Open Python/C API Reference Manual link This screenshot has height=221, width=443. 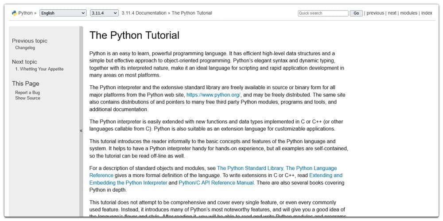217,183
